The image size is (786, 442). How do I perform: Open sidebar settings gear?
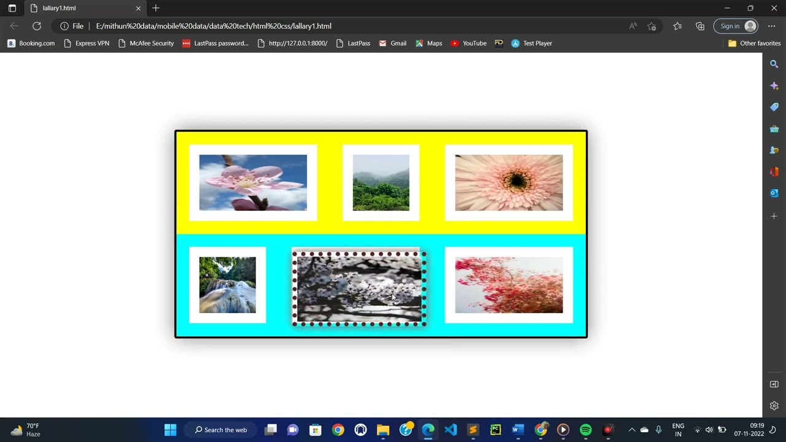(774, 406)
